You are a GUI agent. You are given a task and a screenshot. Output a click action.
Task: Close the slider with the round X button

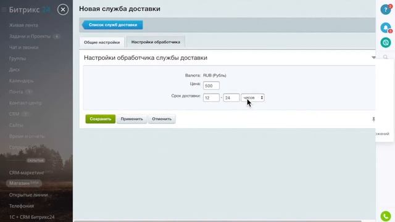click(63, 10)
